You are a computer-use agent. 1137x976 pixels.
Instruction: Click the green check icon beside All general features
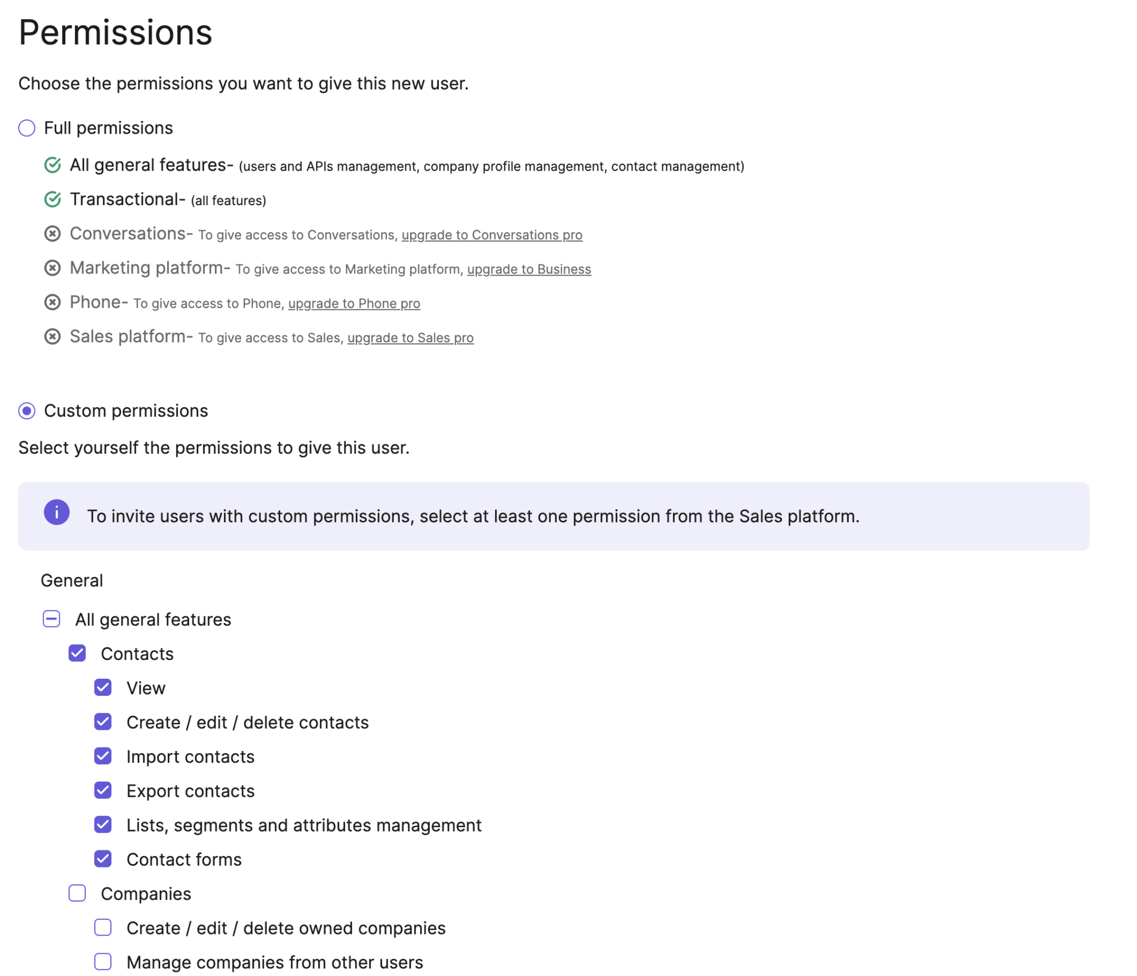52,165
